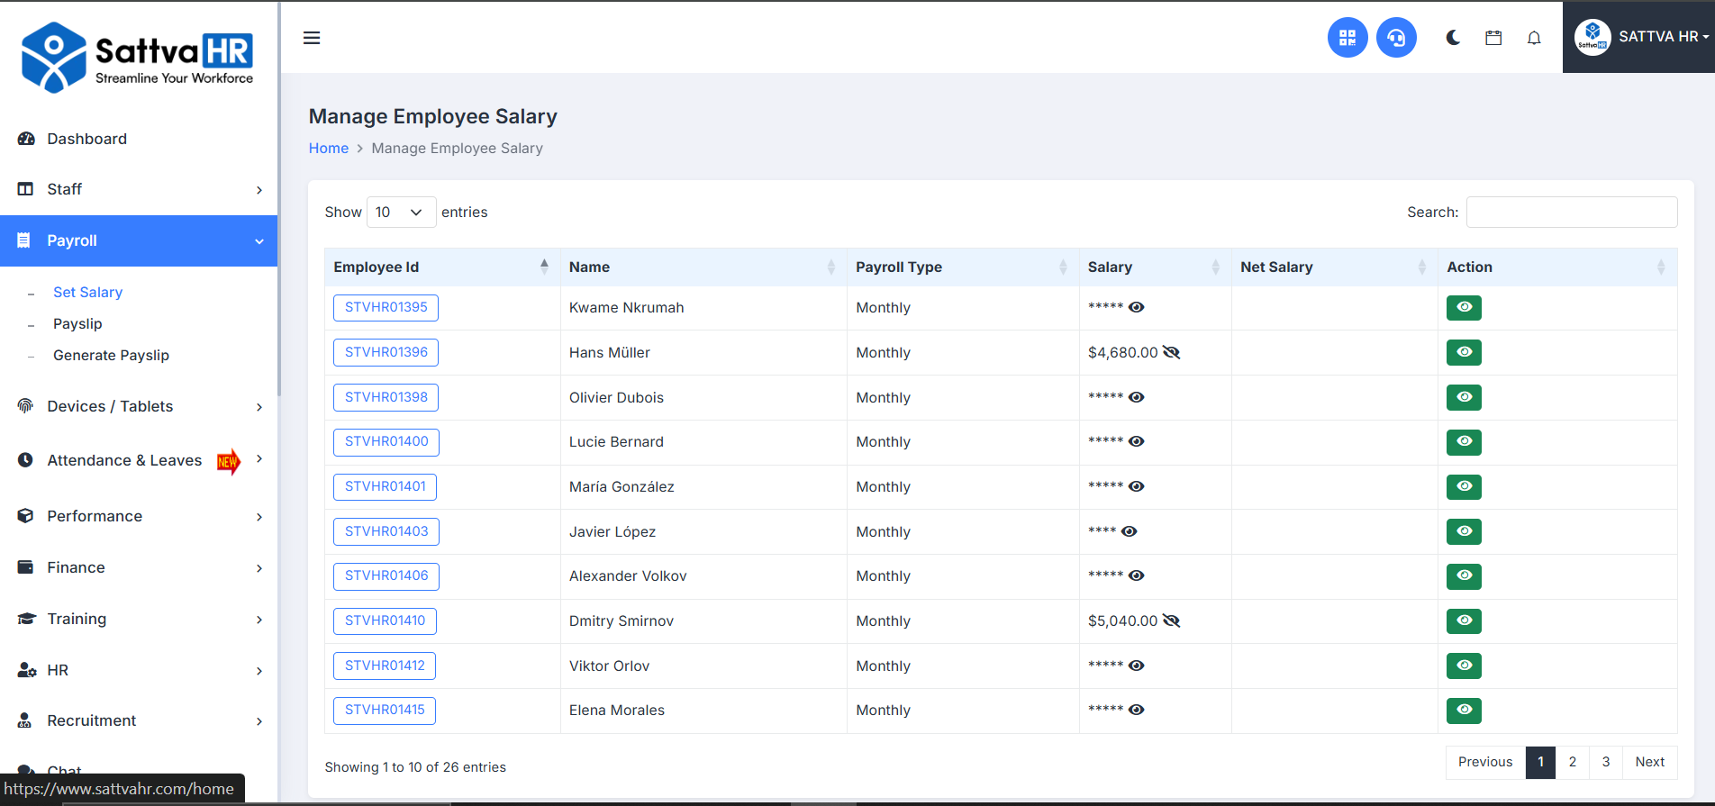Select Payslip in Payroll submenu
Viewport: 1715px width, 806px height.
[77, 324]
